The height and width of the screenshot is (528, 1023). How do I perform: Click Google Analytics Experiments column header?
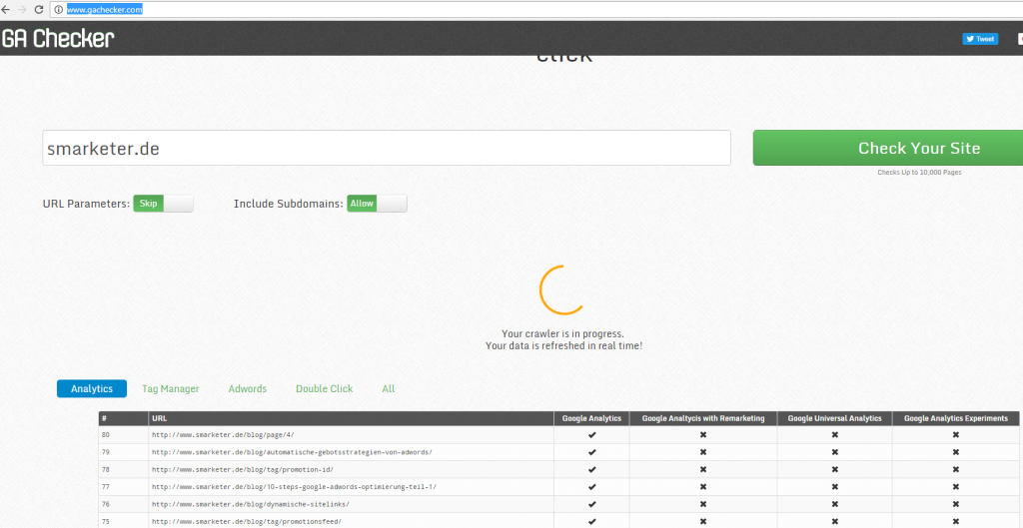955,418
